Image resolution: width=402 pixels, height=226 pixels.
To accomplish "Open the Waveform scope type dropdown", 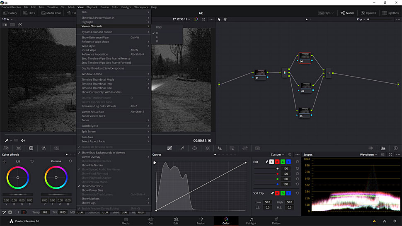I will click(368, 154).
